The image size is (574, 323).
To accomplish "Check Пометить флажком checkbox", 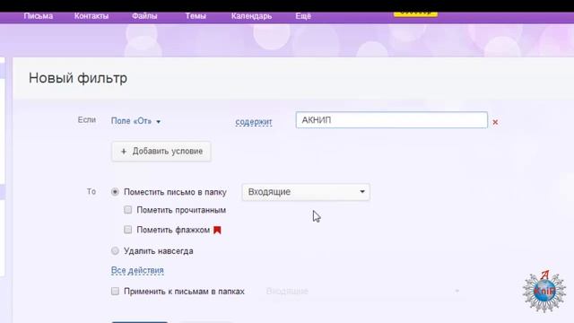I will (x=127, y=230).
